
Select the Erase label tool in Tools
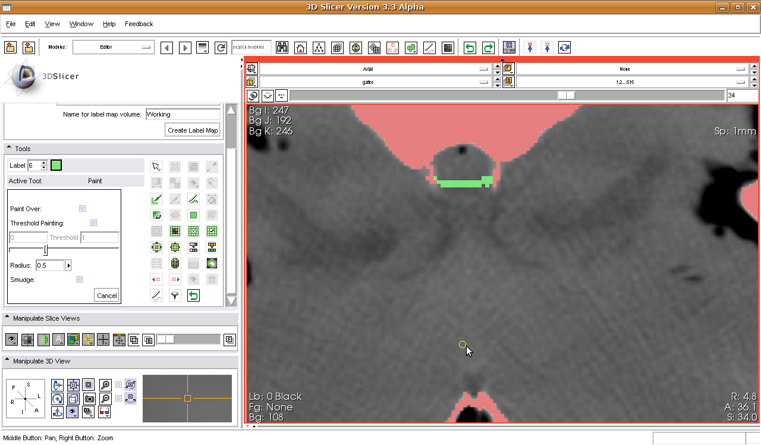[156, 215]
